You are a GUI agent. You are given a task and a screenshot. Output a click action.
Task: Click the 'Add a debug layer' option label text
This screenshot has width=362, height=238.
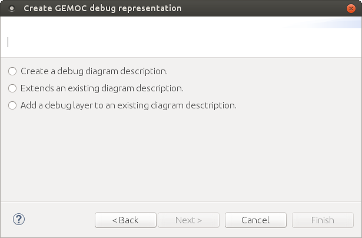pyautogui.click(x=128, y=106)
